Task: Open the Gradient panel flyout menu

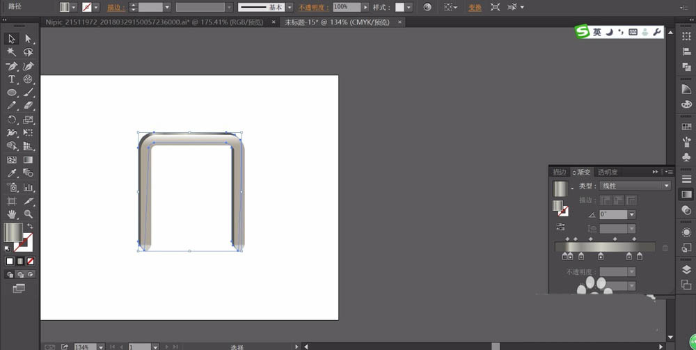Action: pyautogui.click(x=668, y=172)
